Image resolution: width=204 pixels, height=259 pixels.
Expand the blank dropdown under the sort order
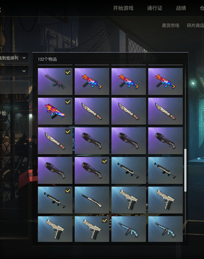(x=14, y=71)
